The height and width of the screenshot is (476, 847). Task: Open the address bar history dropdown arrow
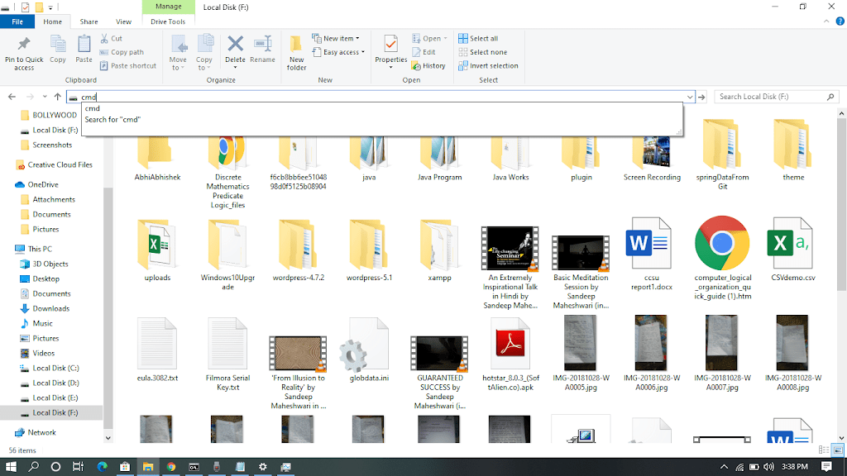pyautogui.click(x=690, y=97)
